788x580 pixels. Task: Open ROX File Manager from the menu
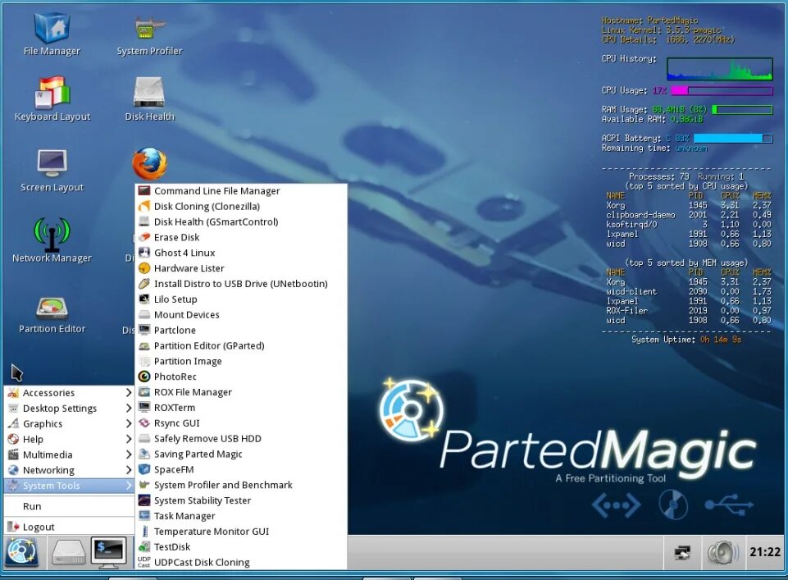coord(241,392)
